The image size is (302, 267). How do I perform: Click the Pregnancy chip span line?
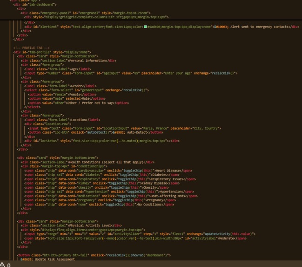point(100,200)
